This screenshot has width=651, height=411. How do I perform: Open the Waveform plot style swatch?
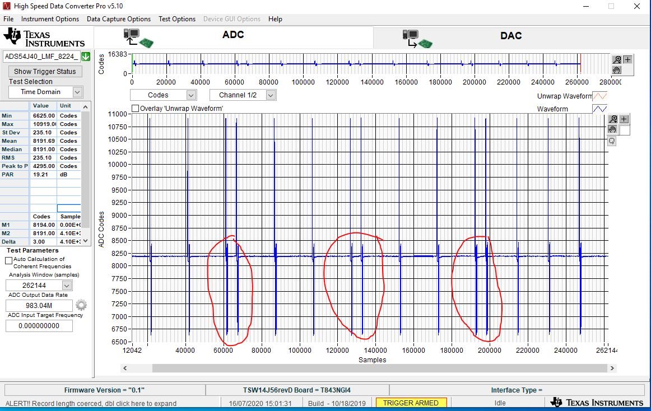point(599,109)
